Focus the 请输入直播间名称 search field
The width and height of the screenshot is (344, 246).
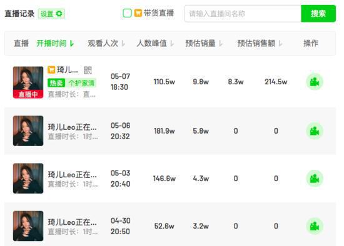[243, 14]
